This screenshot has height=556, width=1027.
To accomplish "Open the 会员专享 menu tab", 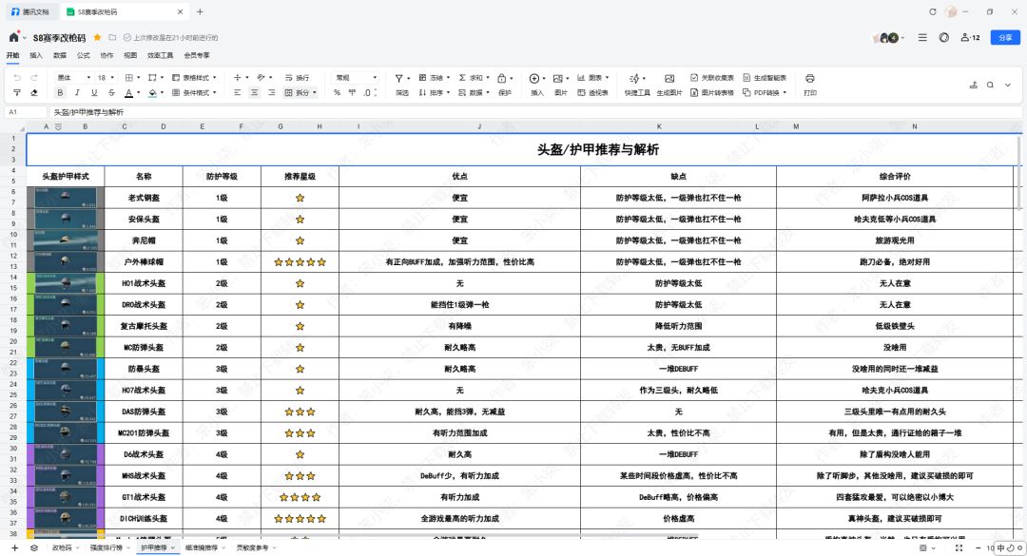I will point(197,56).
